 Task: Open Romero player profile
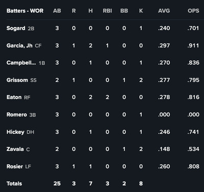[x=17, y=114]
